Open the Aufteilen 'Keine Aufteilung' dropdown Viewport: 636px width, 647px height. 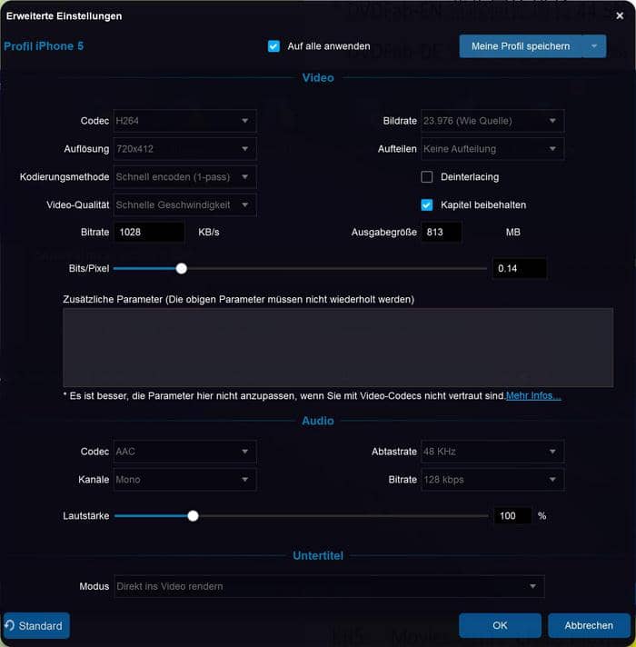(x=492, y=149)
